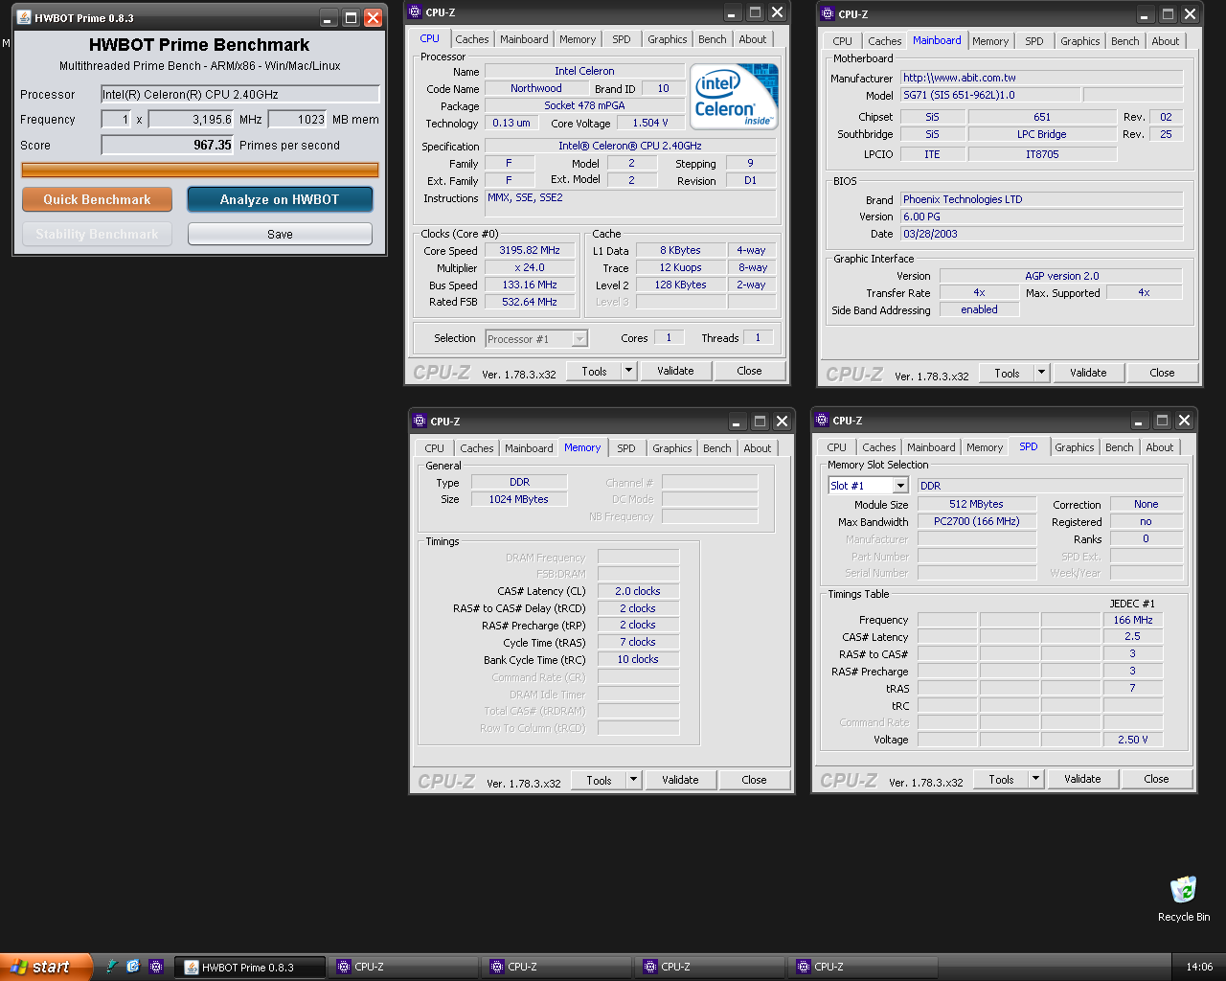Switch to HWBOT Prime 0.8.3 taskbar button
1226x981 pixels.
click(249, 967)
